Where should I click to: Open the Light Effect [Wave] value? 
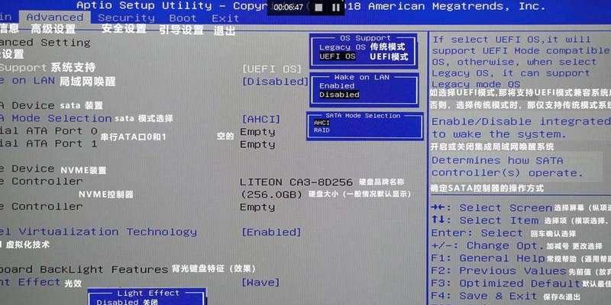point(261,282)
